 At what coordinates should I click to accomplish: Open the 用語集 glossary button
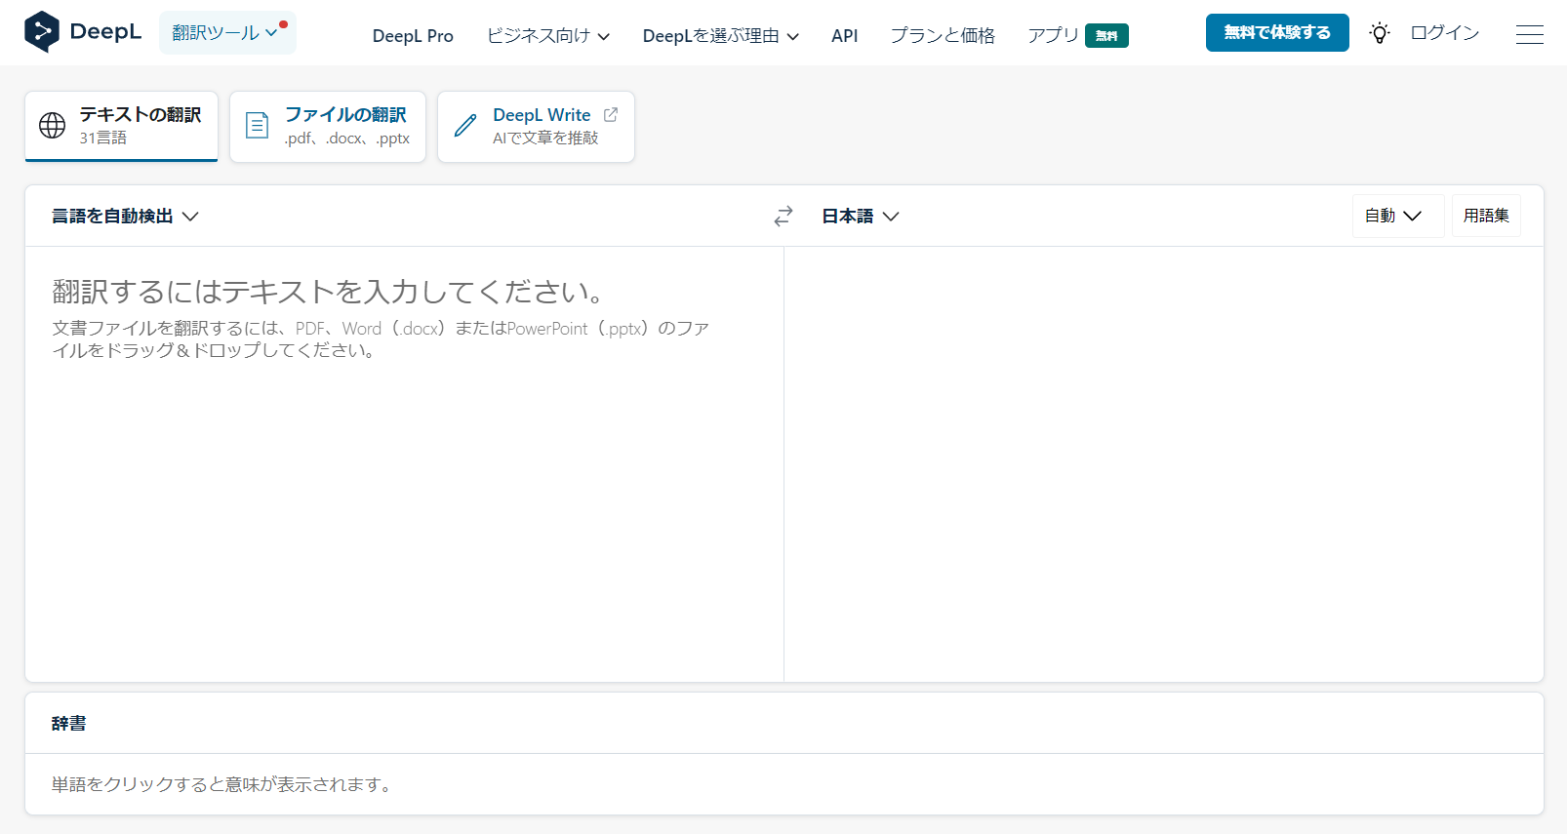[x=1486, y=216]
